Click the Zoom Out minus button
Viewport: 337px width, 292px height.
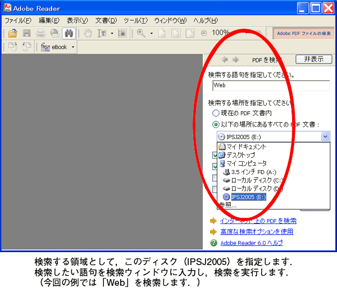[x=204, y=34]
